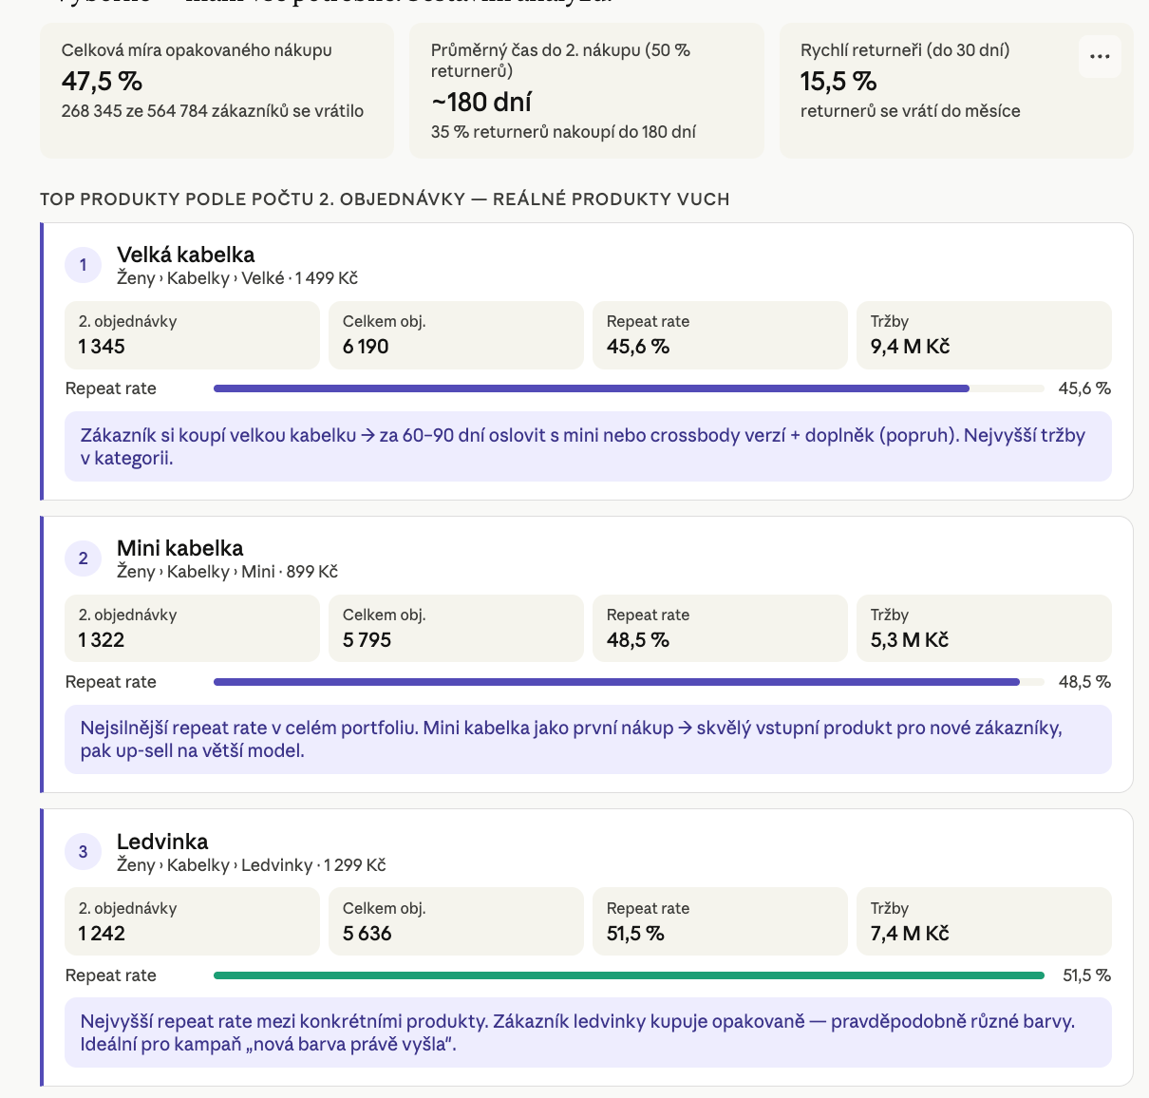This screenshot has height=1098, width=1149.
Task: Click rank badge 3 for Ledvinka
Action: pos(84,852)
